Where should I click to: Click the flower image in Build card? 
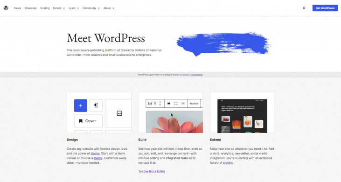pyautogui.click(x=174, y=122)
